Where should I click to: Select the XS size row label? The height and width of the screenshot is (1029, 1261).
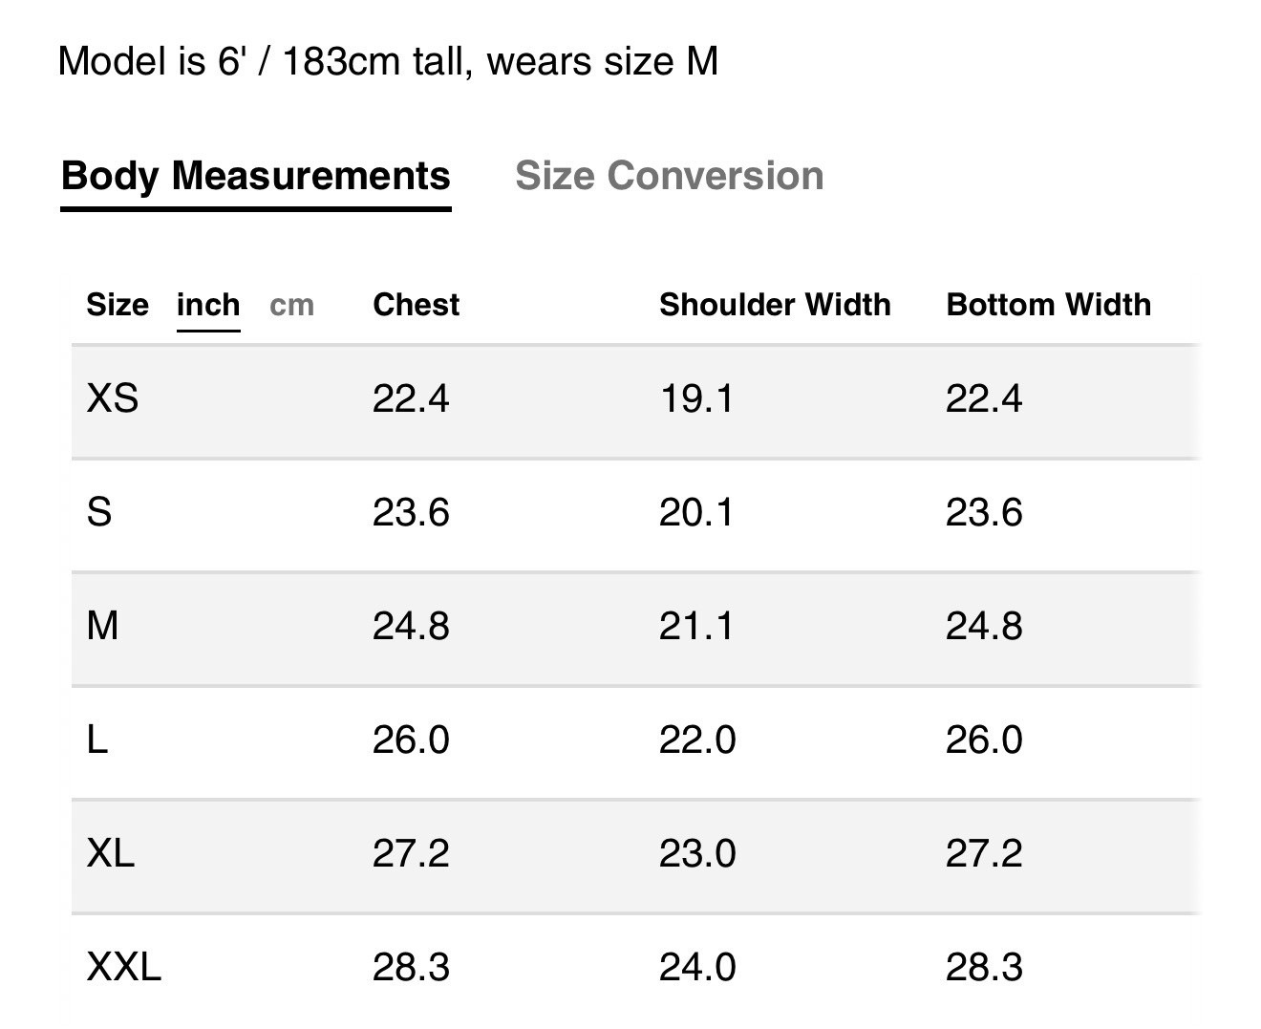113,398
